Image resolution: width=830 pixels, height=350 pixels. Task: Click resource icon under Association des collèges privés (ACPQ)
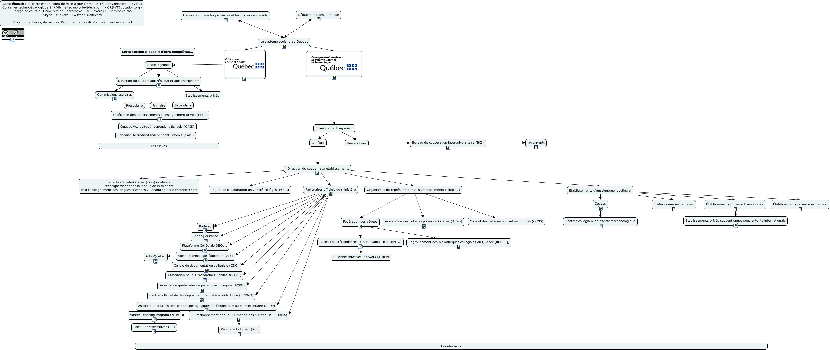tap(423, 226)
